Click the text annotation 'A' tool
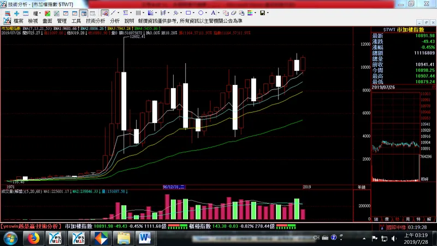Screen dimensions: 437x246 coord(214,13)
